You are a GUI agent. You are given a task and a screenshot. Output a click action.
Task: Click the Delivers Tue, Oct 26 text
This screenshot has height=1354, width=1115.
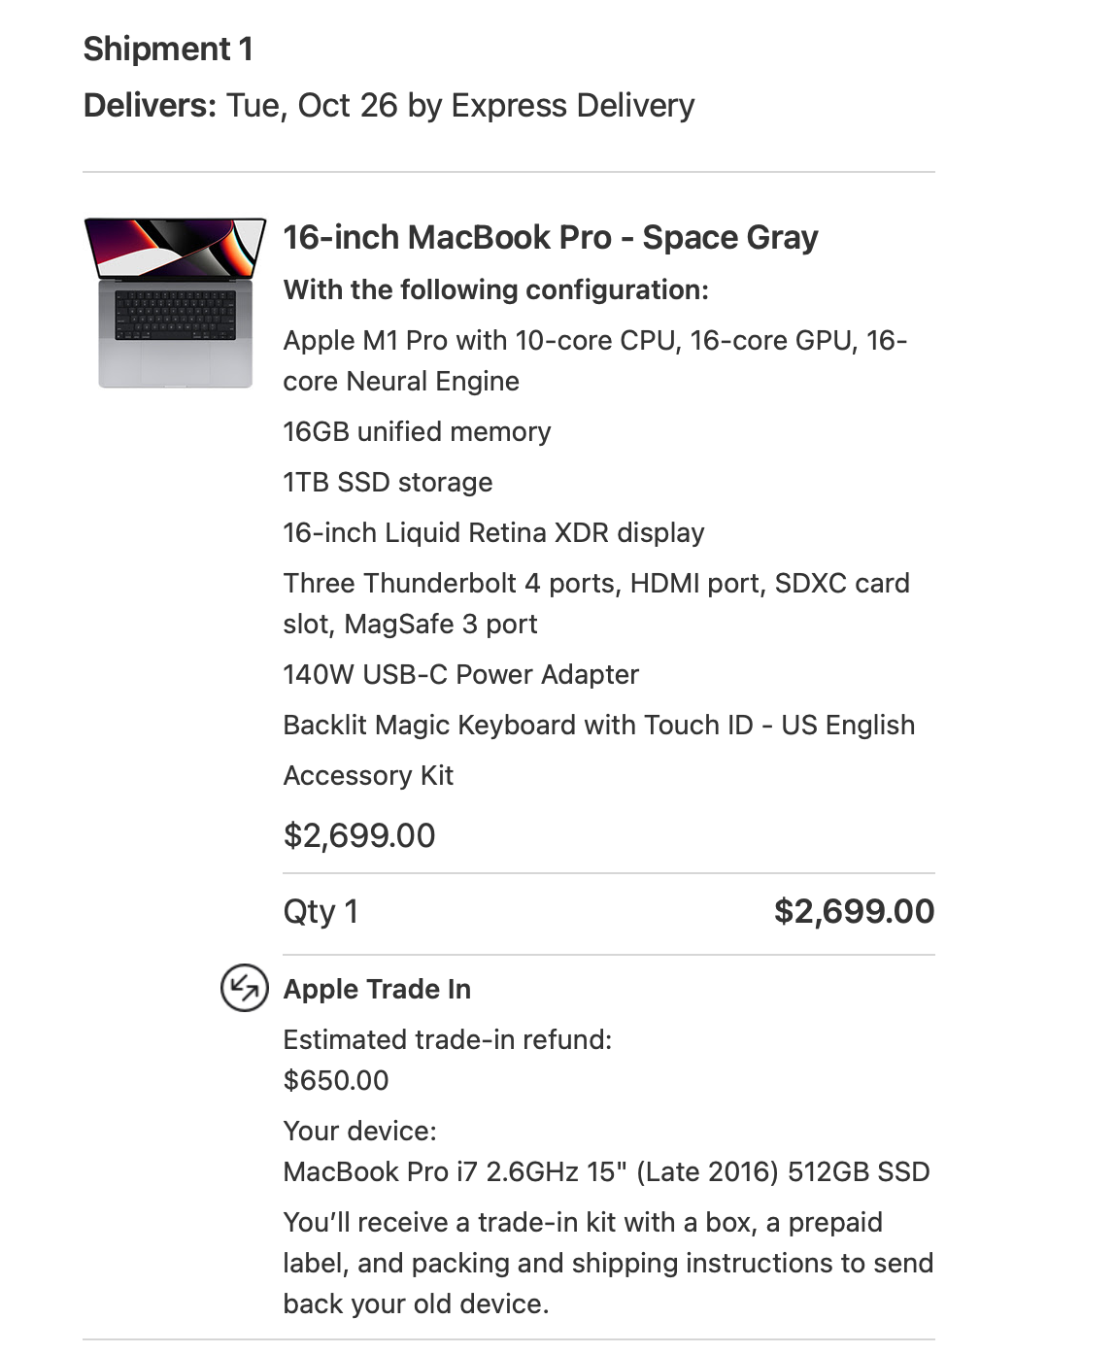point(389,105)
